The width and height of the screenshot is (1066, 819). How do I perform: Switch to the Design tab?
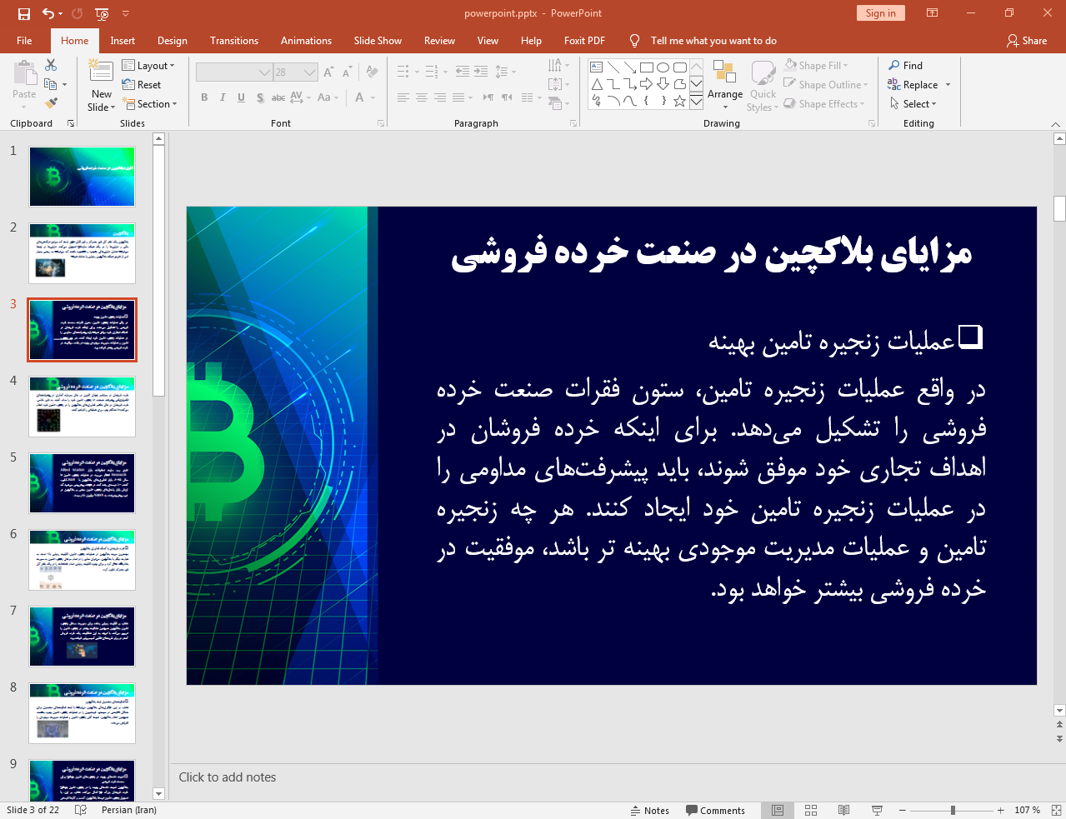click(172, 41)
